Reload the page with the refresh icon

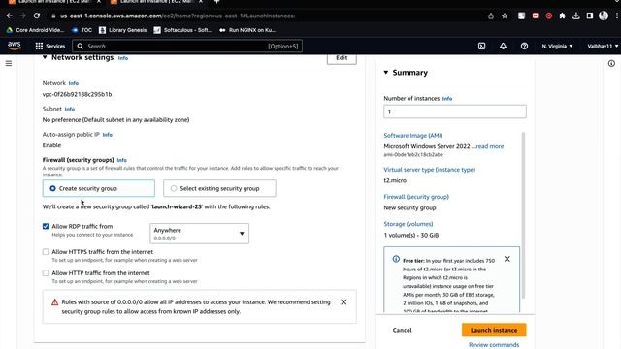(x=37, y=16)
